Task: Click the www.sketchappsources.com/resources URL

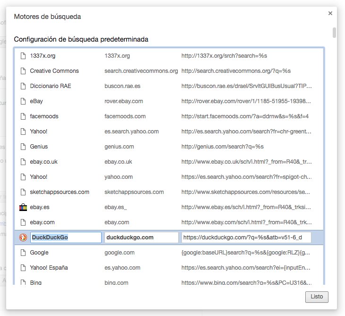Action: point(246,192)
